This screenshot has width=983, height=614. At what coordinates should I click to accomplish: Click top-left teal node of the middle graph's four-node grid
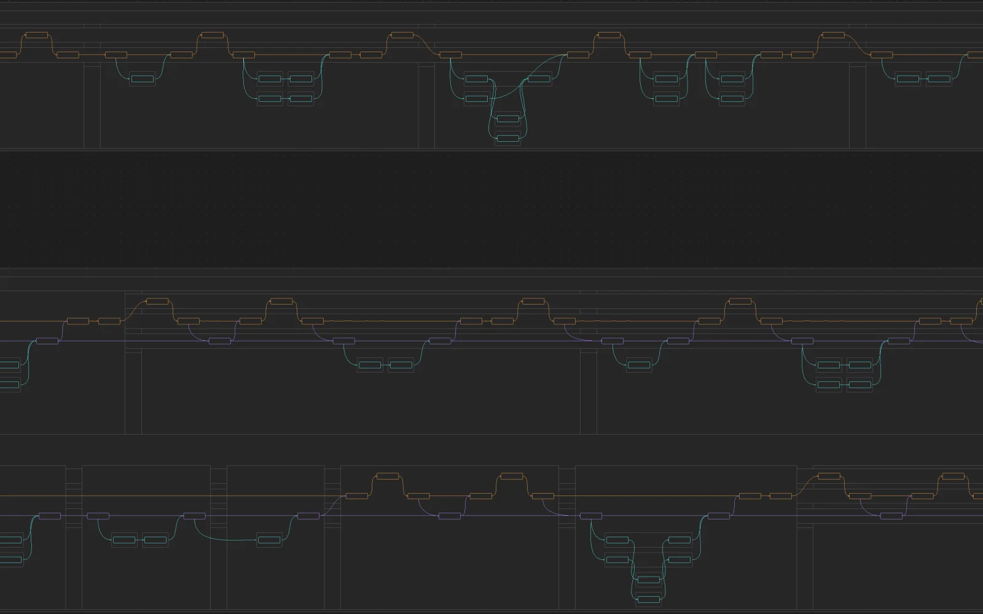828,365
